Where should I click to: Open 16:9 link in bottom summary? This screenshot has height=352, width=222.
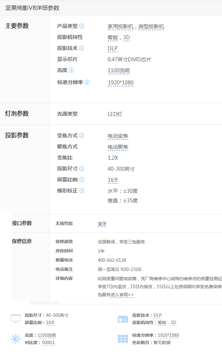click(x=50, y=323)
